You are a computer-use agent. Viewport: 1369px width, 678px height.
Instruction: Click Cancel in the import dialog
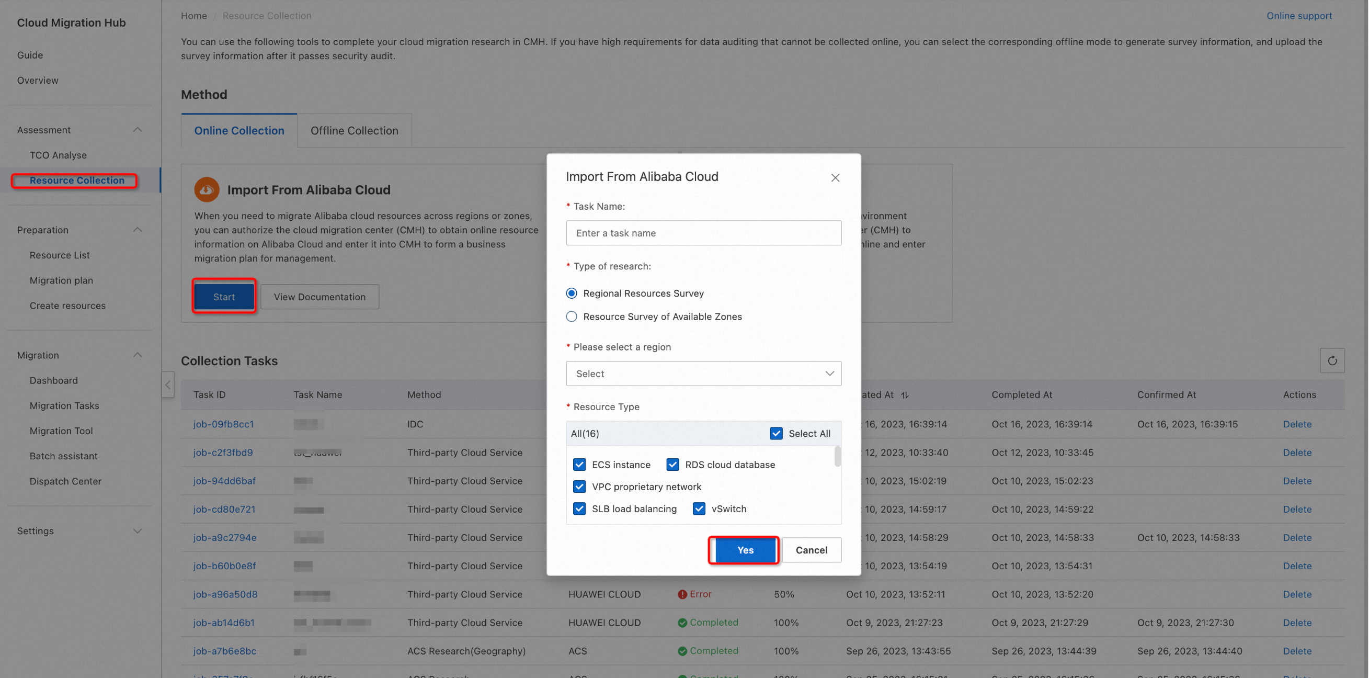pyautogui.click(x=811, y=550)
